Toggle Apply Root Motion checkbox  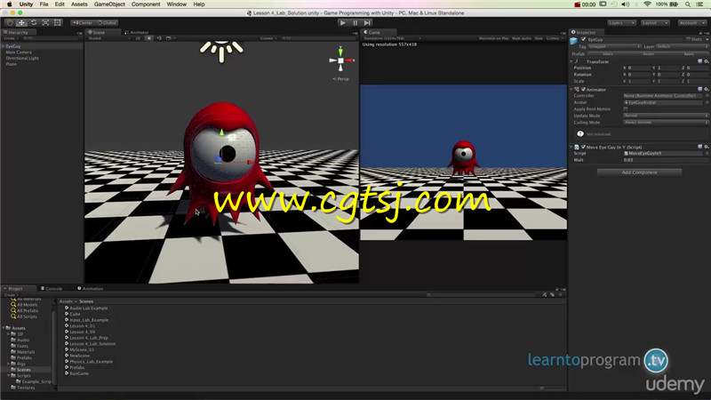click(x=626, y=108)
